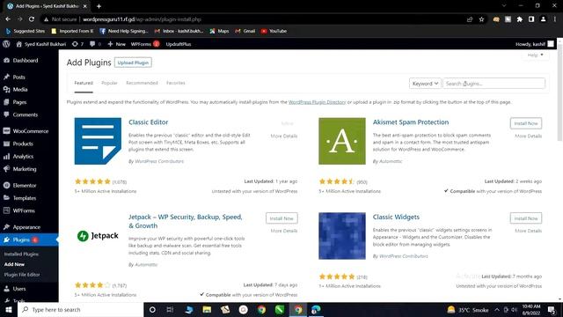Show hidden system tray icons

497,309
